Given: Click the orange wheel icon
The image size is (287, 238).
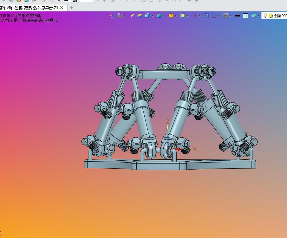Looking at the screenshot, I should (x=171, y=16).
